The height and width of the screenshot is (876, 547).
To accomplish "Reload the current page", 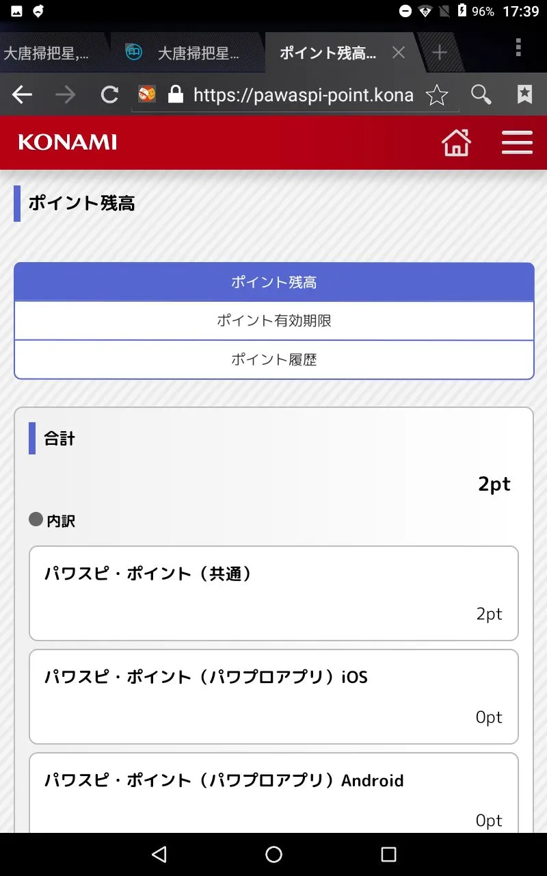I will click(109, 94).
